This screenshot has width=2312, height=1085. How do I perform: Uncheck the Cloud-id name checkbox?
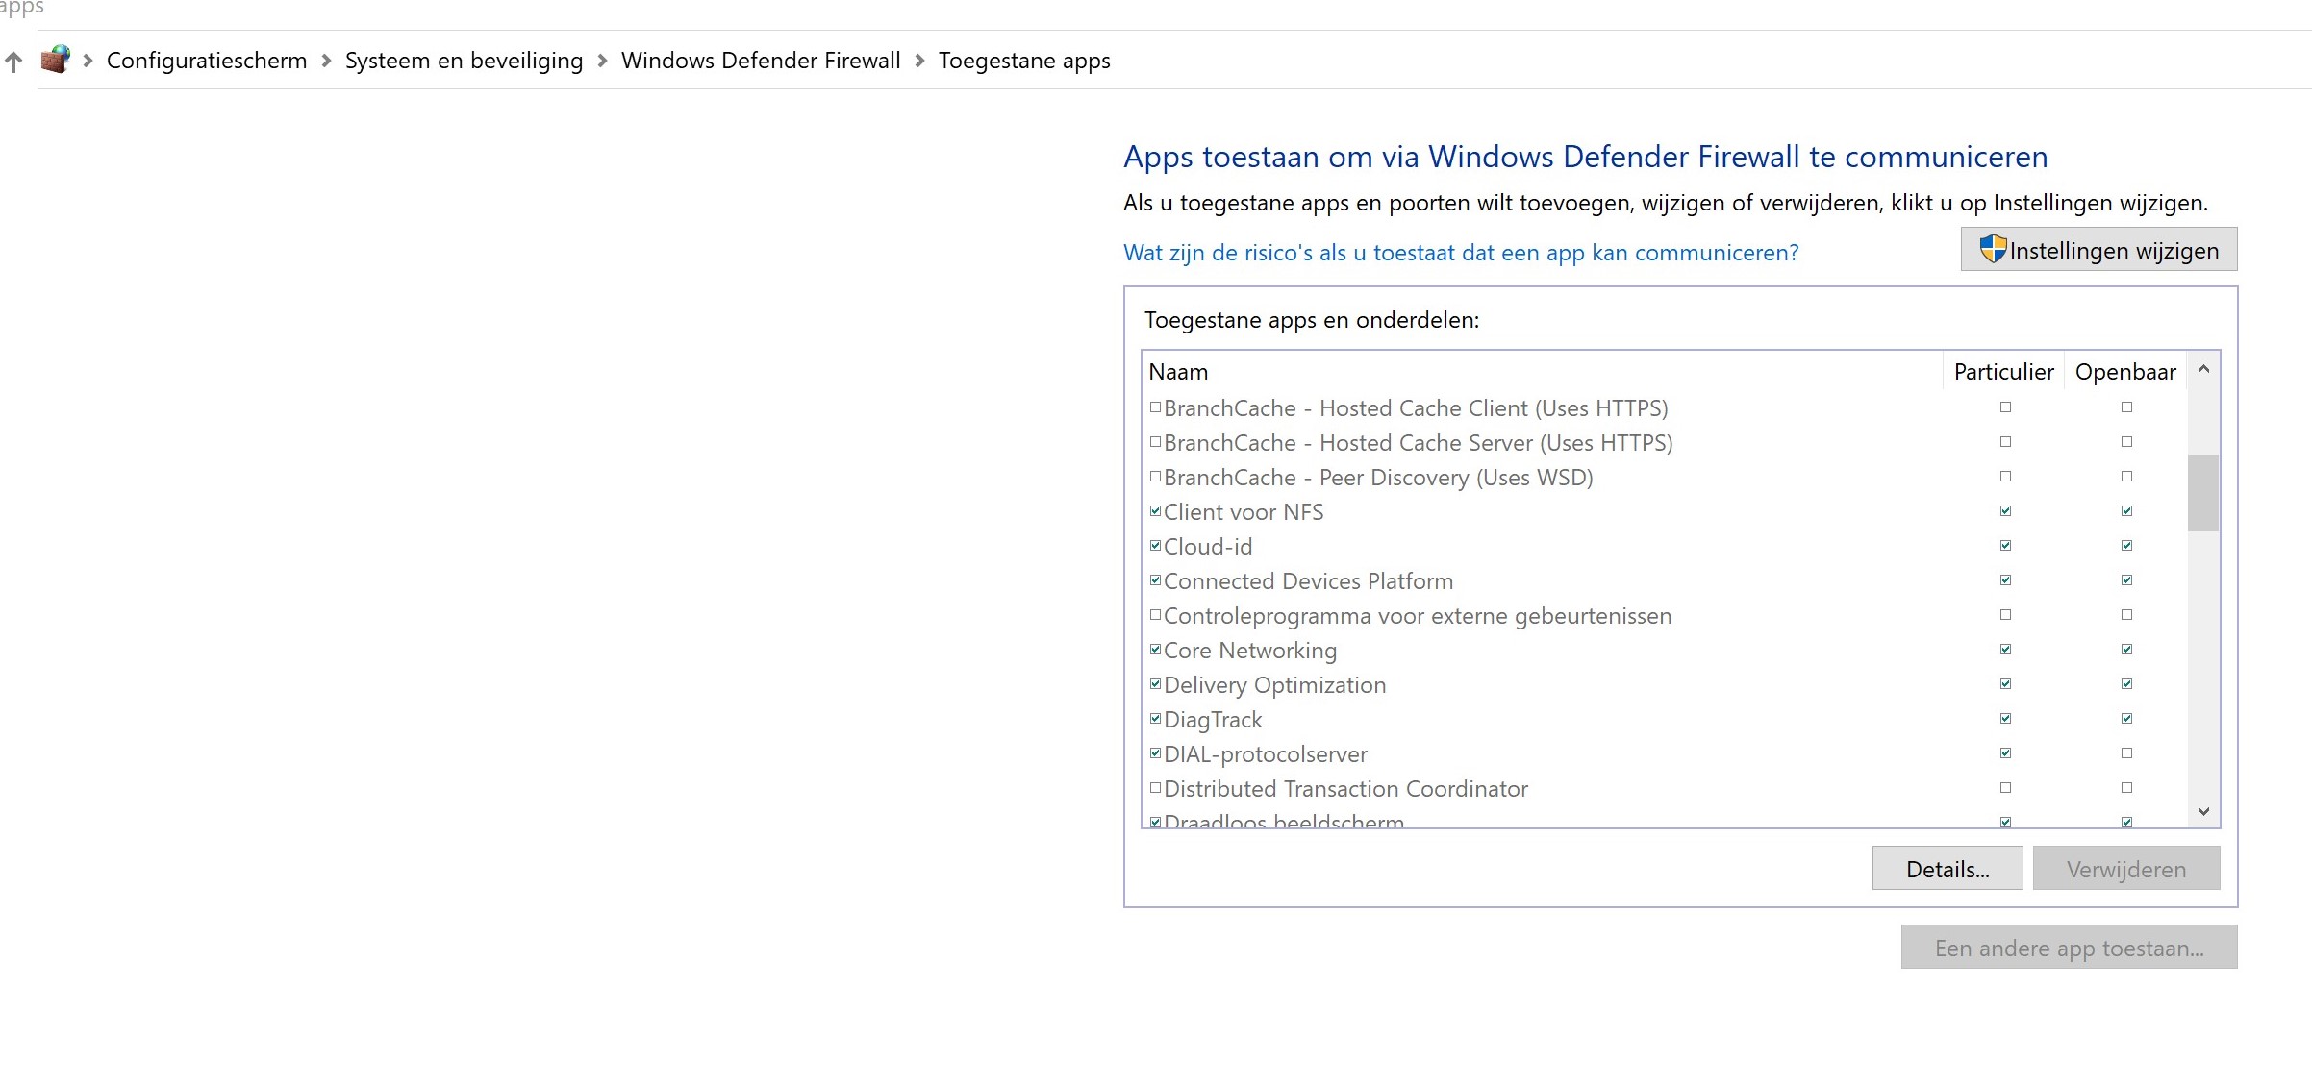[x=1155, y=546]
